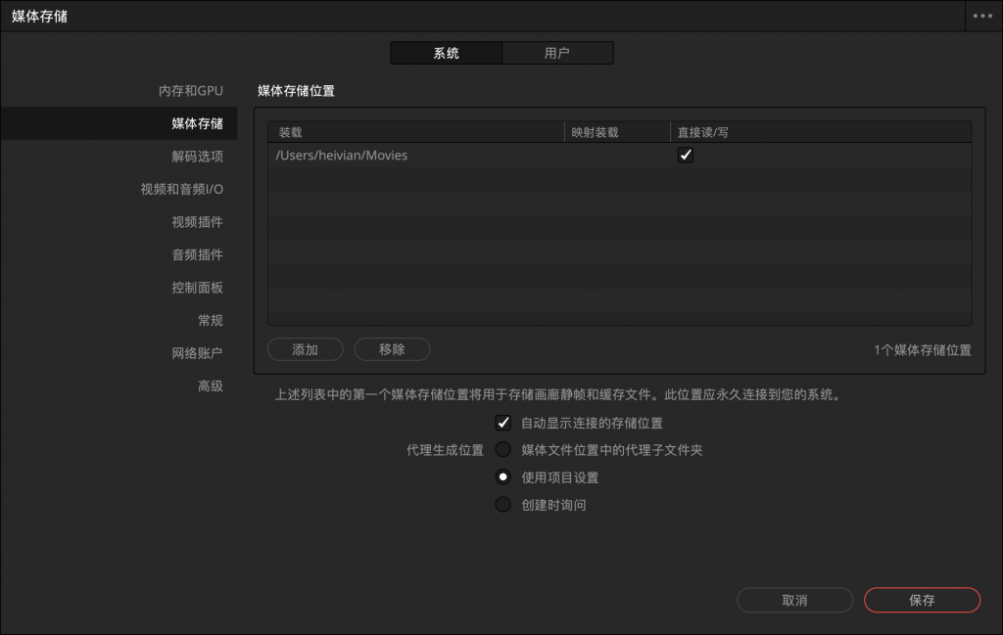Open the 常规 settings page
1003x635 pixels.
pos(209,320)
